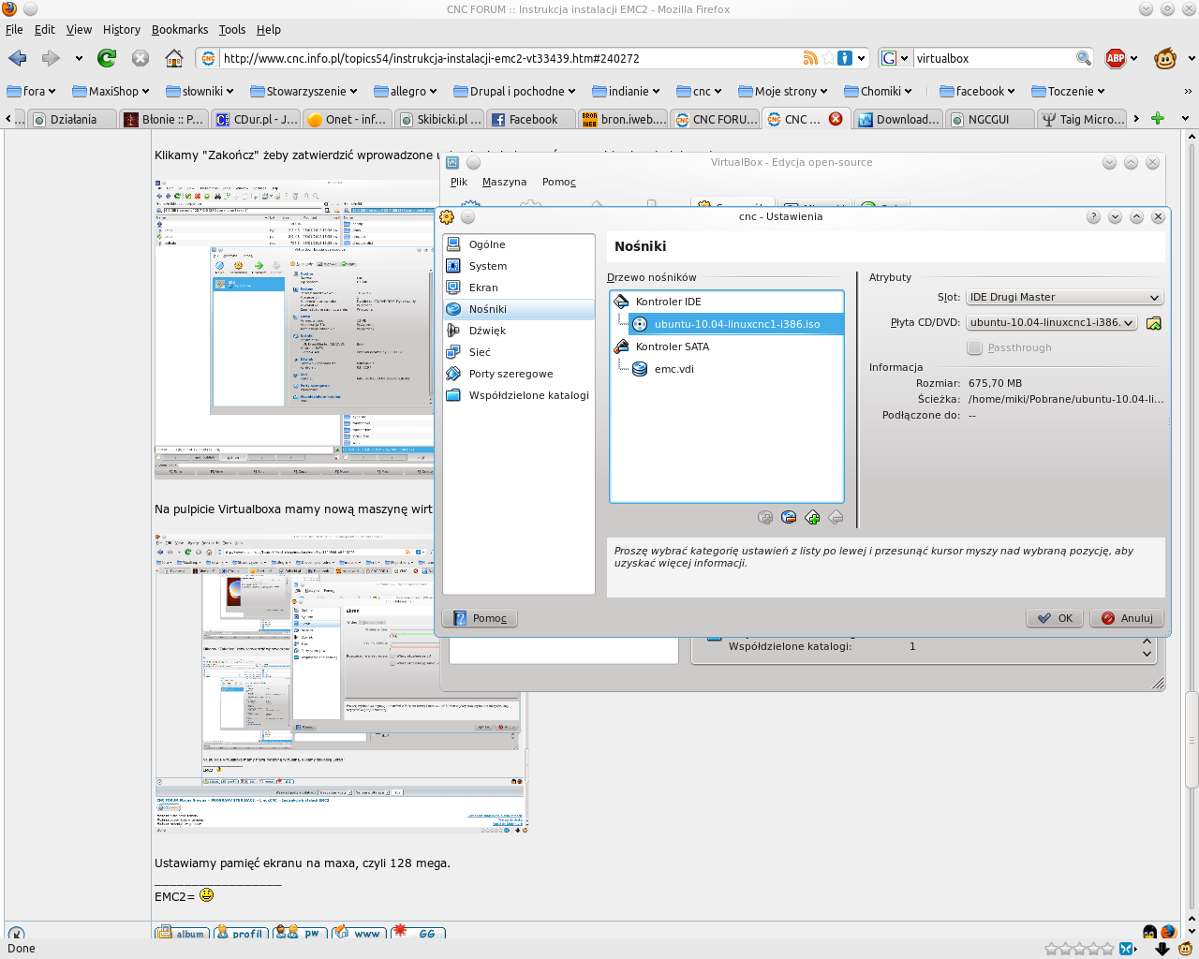Reload the page with the green refresh icon
The image size is (1199, 959).
pos(107,58)
